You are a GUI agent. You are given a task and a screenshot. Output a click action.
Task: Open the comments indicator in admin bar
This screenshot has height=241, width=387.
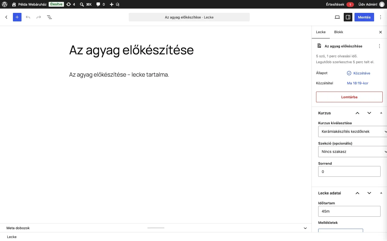click(101, 4)
